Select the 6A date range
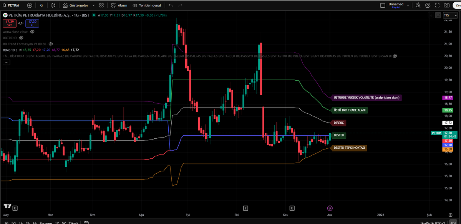This screenshot has width=461, height=224. (x=35, y=222)
